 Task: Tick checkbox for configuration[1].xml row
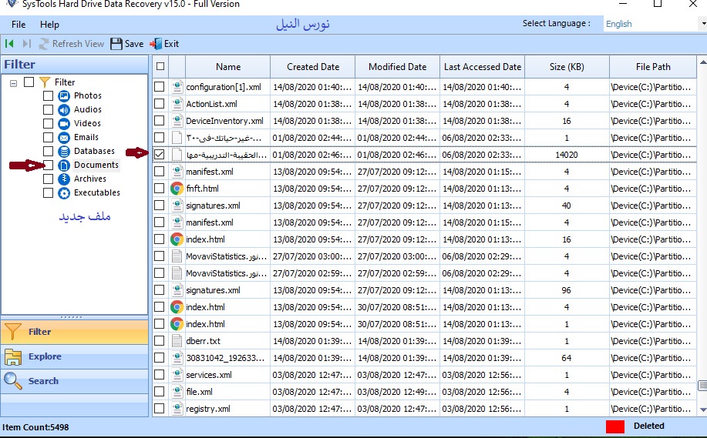160,87
